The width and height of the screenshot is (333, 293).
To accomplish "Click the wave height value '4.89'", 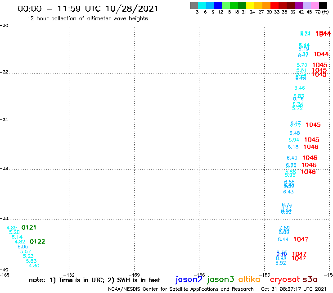I will pyautogui.click(x=12, y=228).
